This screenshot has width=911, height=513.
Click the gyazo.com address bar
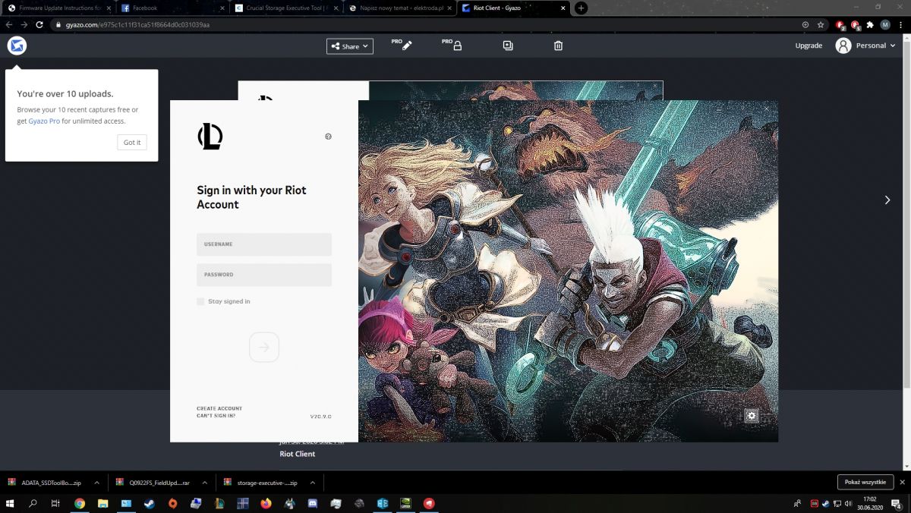(x=425, y=24)
